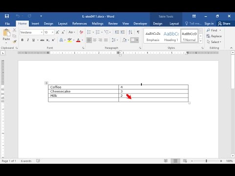Apply the Heading 1 style
Viewport: 235px width, 176px height.
[171, 36]
